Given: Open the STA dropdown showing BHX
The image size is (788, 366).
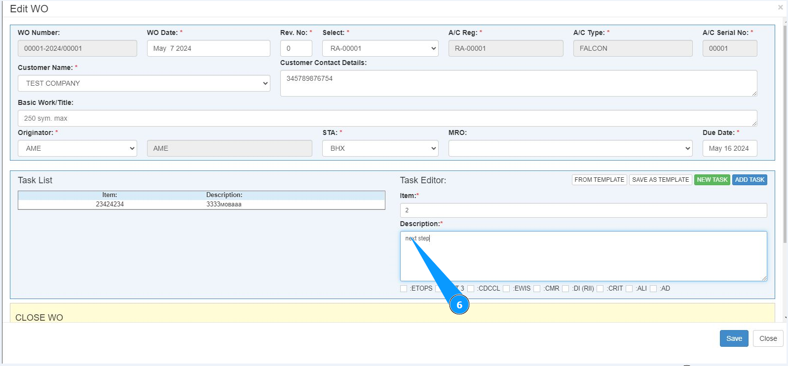Looking at the screenshot, I should coord(380,148).
